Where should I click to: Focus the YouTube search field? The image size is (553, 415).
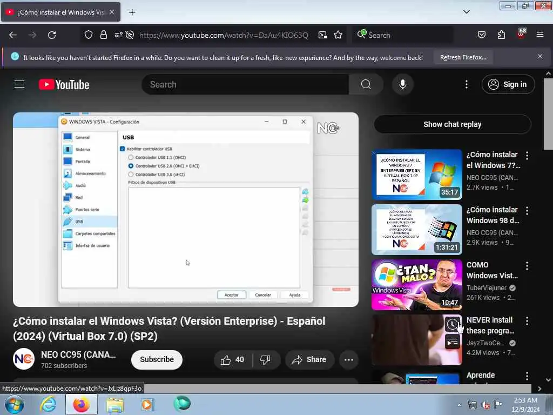click(245, 84)
